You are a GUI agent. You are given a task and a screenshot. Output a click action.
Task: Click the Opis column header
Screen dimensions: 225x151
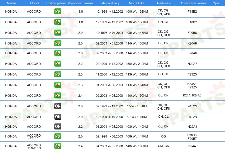pos(216,3)
